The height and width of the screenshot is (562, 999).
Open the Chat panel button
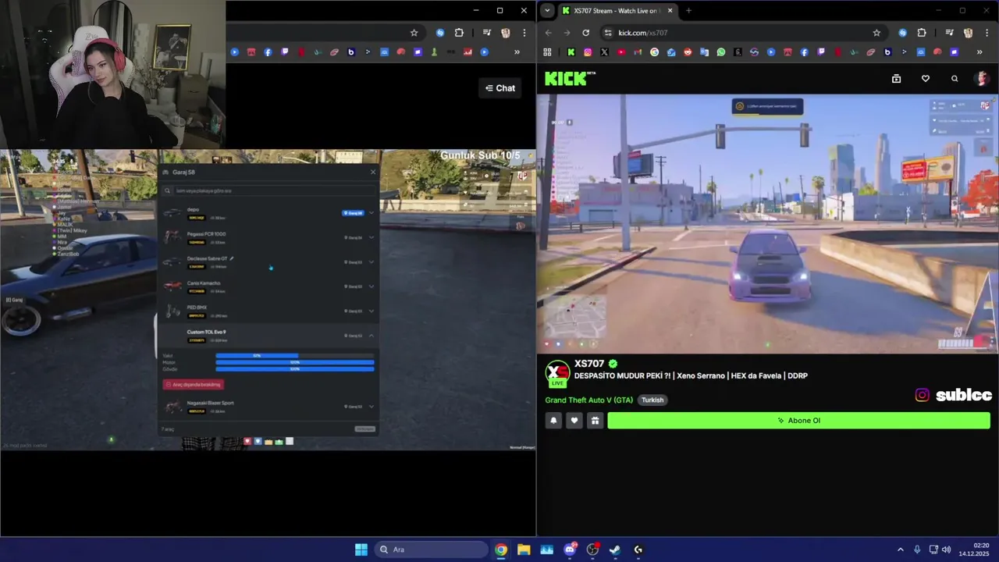pyautogui.click(x=499, y=88)
